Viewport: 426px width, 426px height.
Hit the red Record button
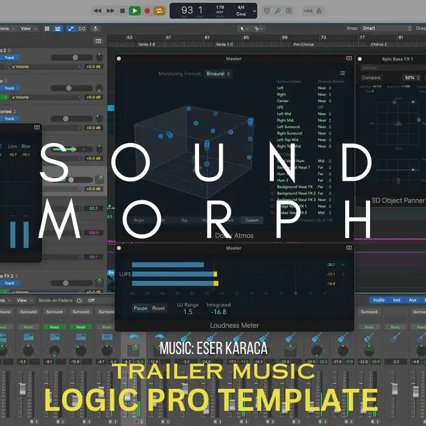tap(147, 11)
